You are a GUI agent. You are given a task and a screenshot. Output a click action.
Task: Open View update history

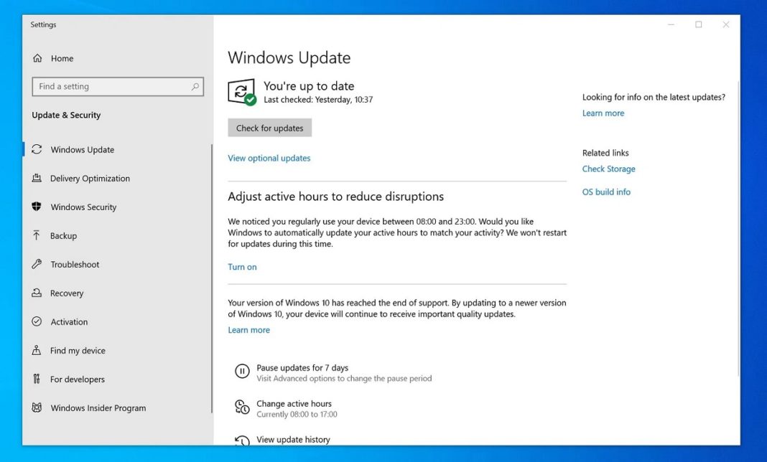click(292, 439)
